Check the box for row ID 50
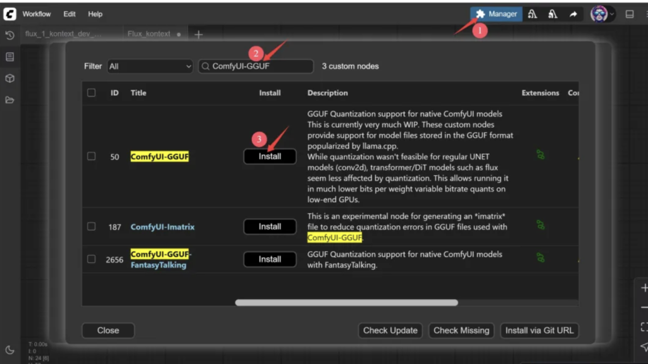This screenshot has height=364, width=648. coord(91,156)
